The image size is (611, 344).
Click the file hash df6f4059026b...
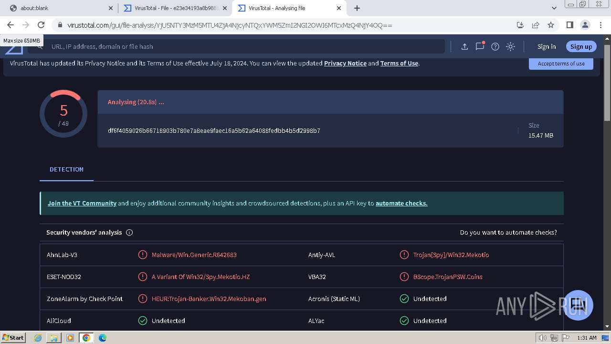pos(214,130)
